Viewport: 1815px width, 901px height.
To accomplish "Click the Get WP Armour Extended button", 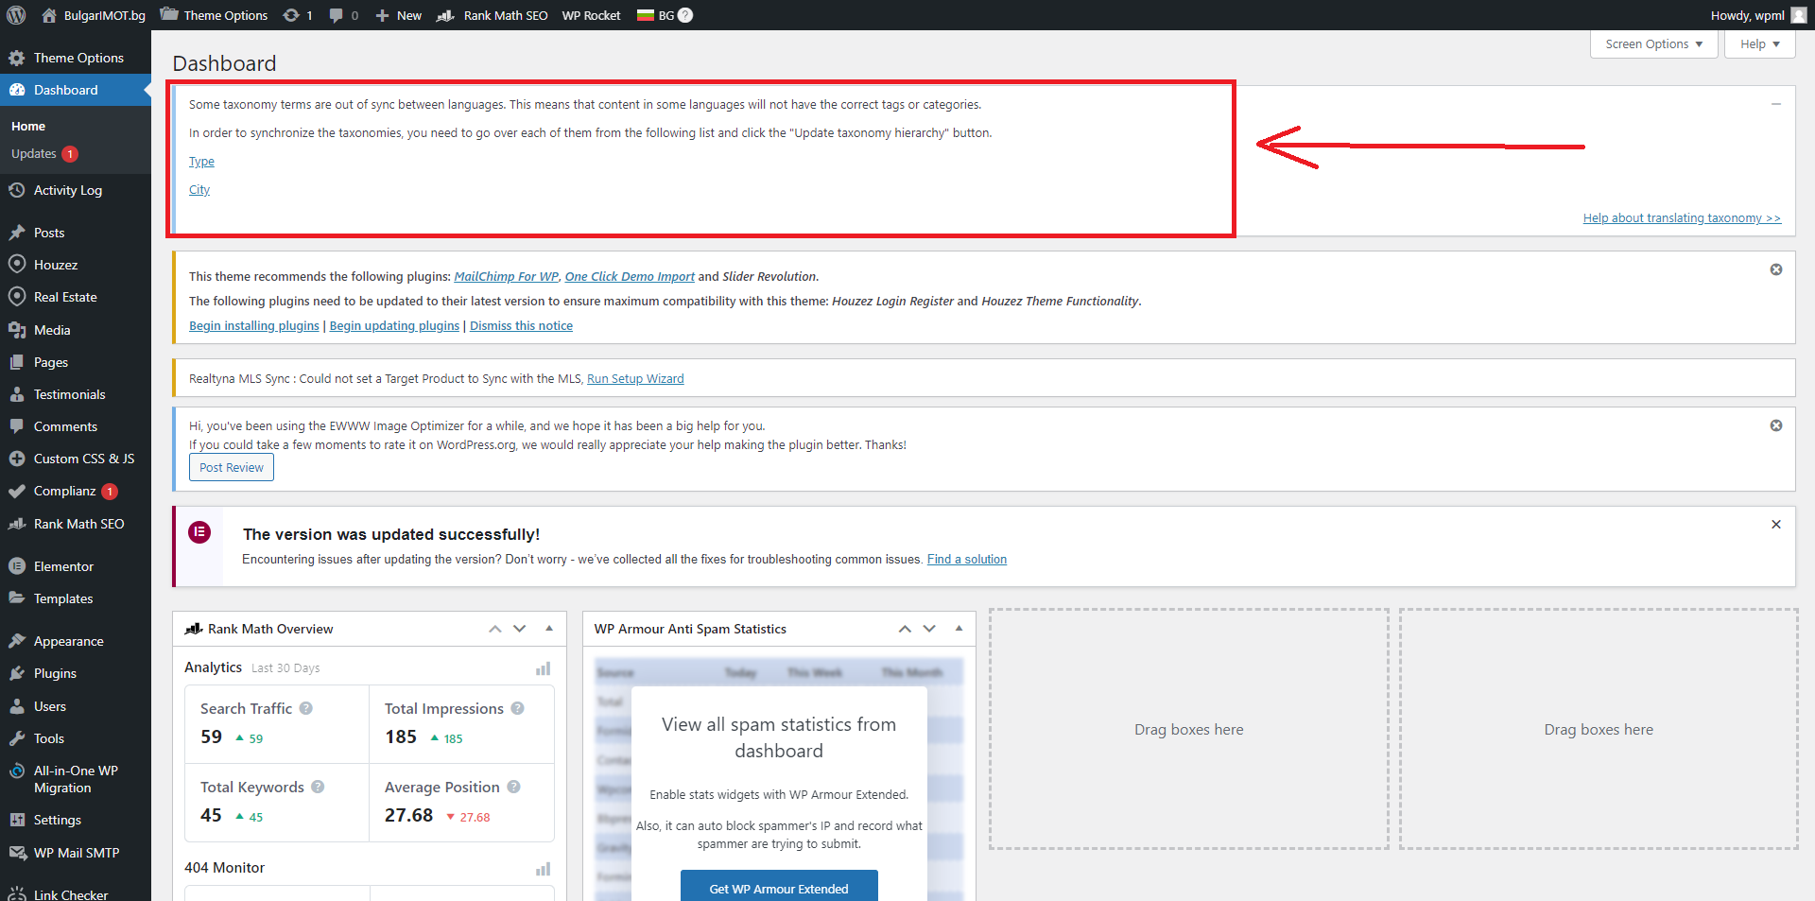I will [779, 888].
